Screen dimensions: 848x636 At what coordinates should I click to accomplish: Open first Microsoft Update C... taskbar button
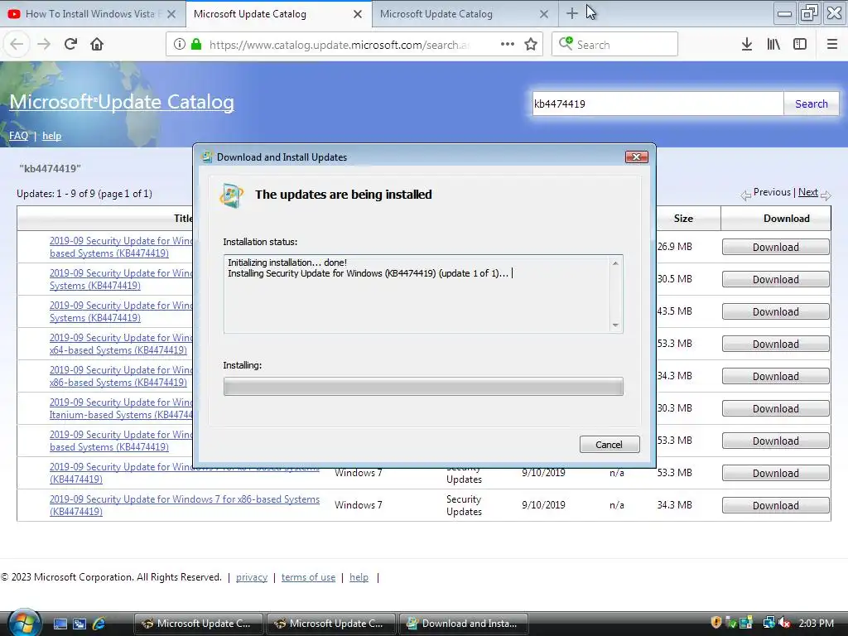(199, 624)
